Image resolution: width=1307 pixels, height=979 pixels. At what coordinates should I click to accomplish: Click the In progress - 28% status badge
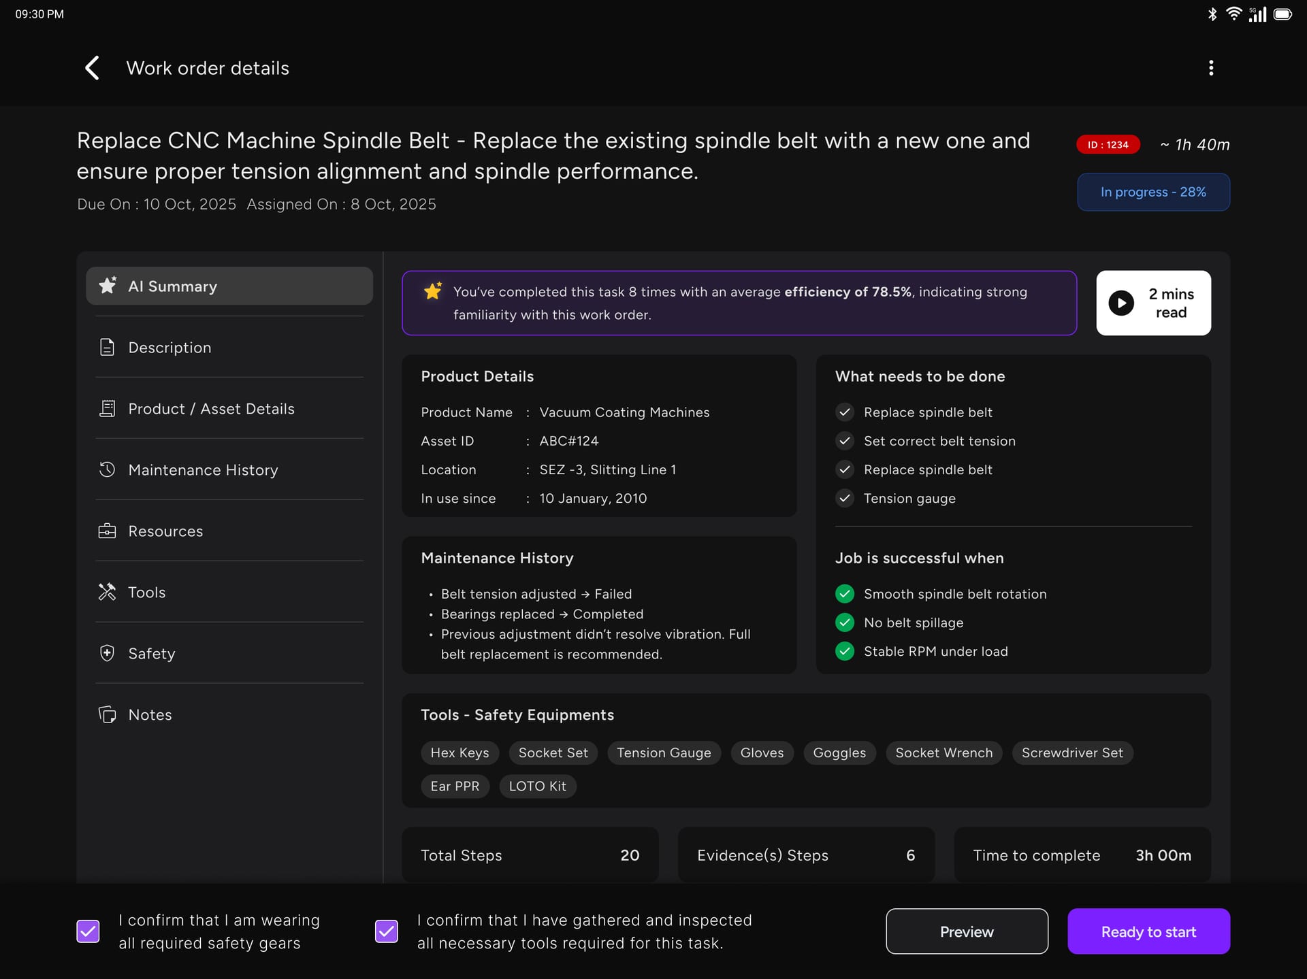pyautogui.click(x=1152, y=192)
